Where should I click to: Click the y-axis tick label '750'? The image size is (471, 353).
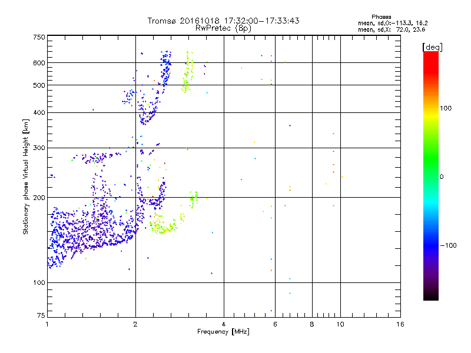coord(39,37)
